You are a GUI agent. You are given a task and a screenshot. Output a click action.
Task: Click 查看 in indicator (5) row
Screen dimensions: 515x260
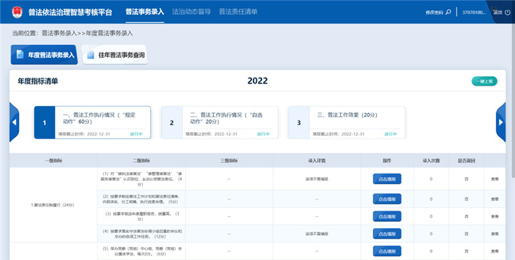[495, 251]
